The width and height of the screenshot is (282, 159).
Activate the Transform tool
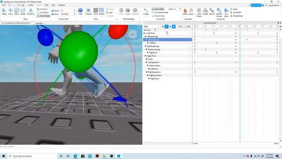tap(31, 11)
